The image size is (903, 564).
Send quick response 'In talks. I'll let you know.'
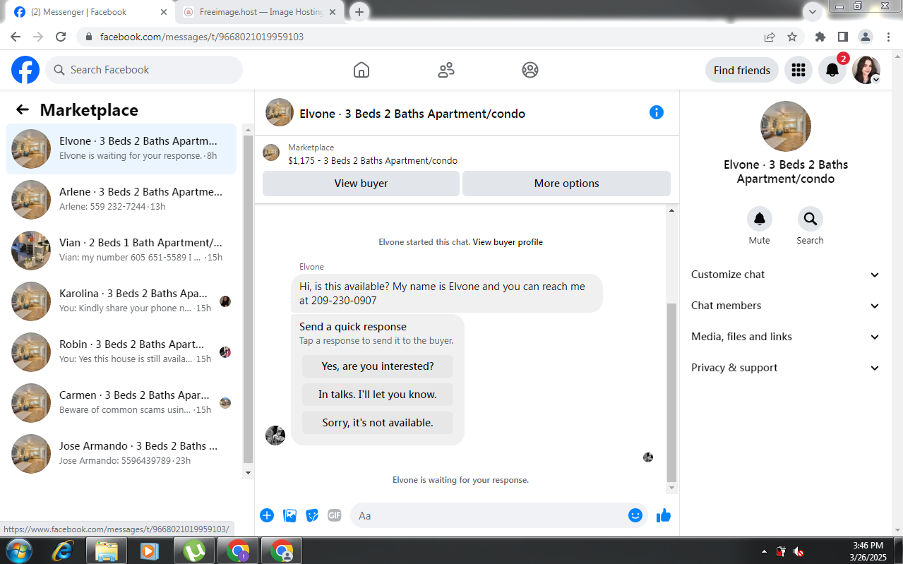378,395
